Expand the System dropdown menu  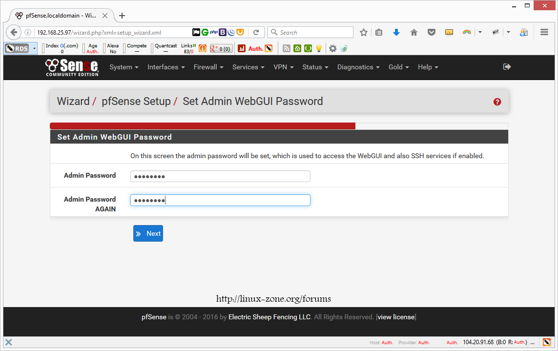point(124,67)
